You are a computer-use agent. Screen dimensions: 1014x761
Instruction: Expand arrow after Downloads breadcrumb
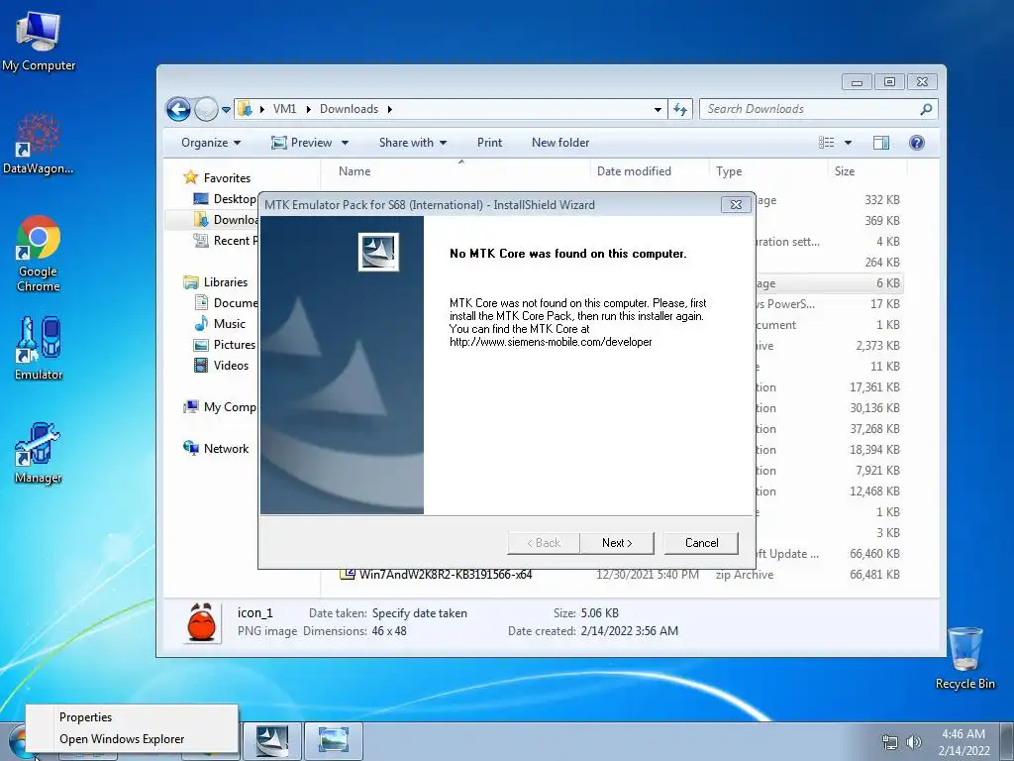390,109
